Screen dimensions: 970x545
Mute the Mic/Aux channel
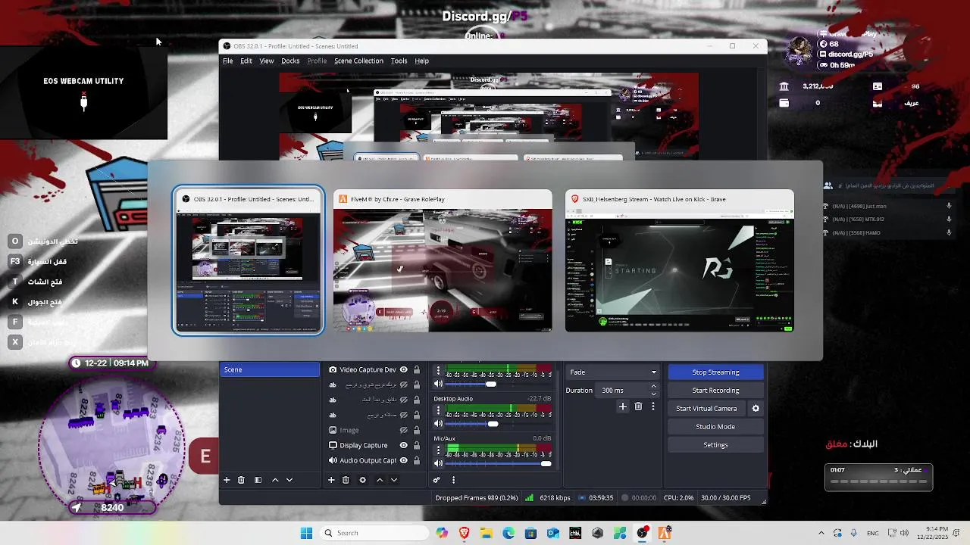[438, 463]
